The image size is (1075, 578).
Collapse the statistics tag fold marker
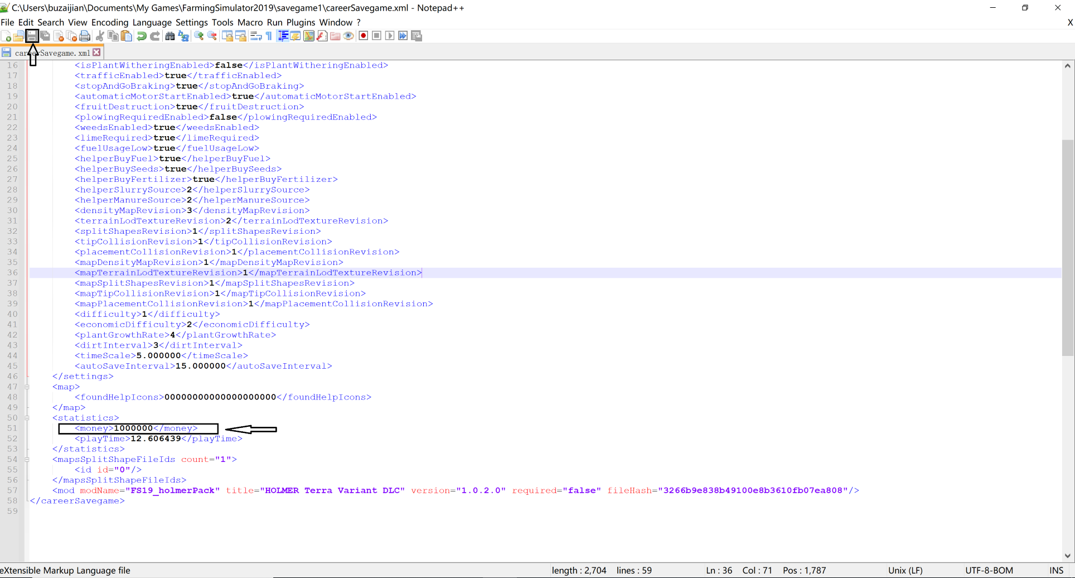27,418
